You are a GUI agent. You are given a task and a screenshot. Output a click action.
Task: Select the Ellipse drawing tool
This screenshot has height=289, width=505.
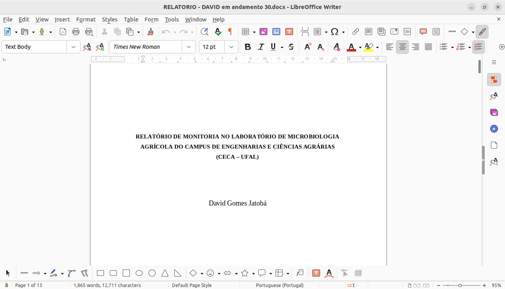139,273
